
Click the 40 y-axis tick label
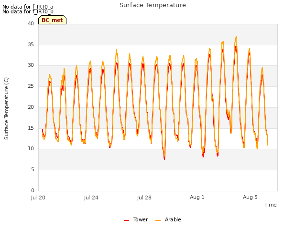(x=31, y=23)
